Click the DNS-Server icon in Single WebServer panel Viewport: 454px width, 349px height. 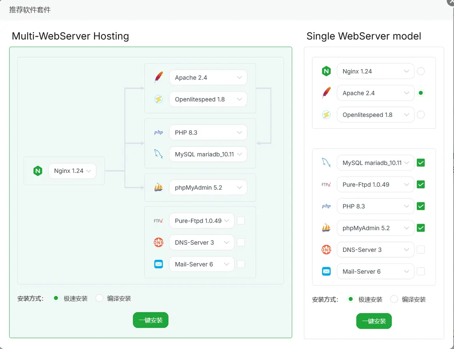coord(326,250)
